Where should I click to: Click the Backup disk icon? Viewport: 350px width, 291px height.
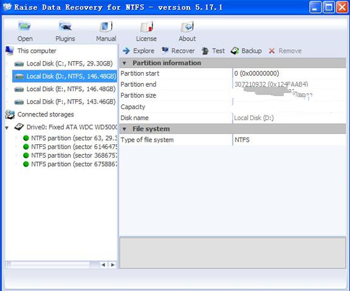click(235, 51)
